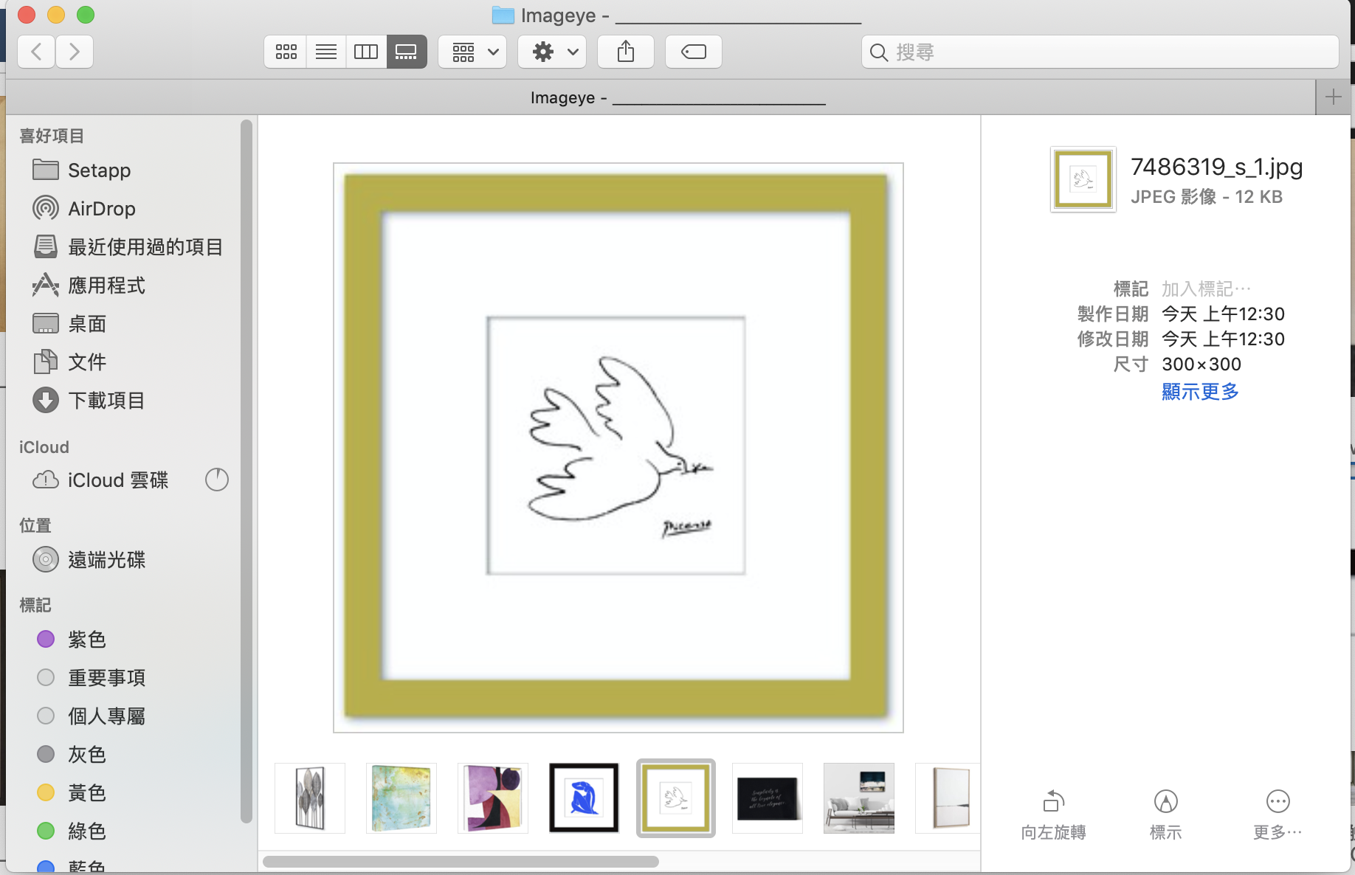This screenshot has width=1355, height=875.
Task: Click 向左旋轉 rotate left button
Action: pyautogui.click(x=1053, y=815)
